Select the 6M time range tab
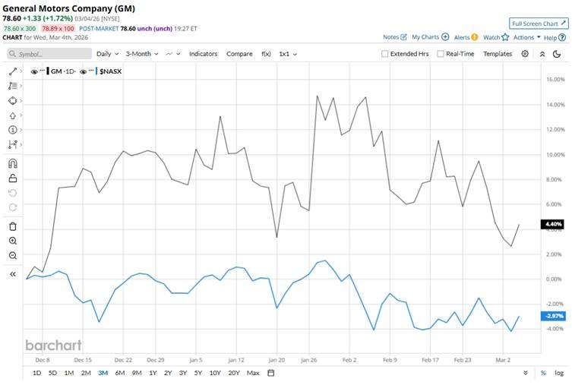 pos(120,373)
